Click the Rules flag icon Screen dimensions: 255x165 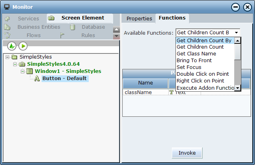[x=62, y=35]
